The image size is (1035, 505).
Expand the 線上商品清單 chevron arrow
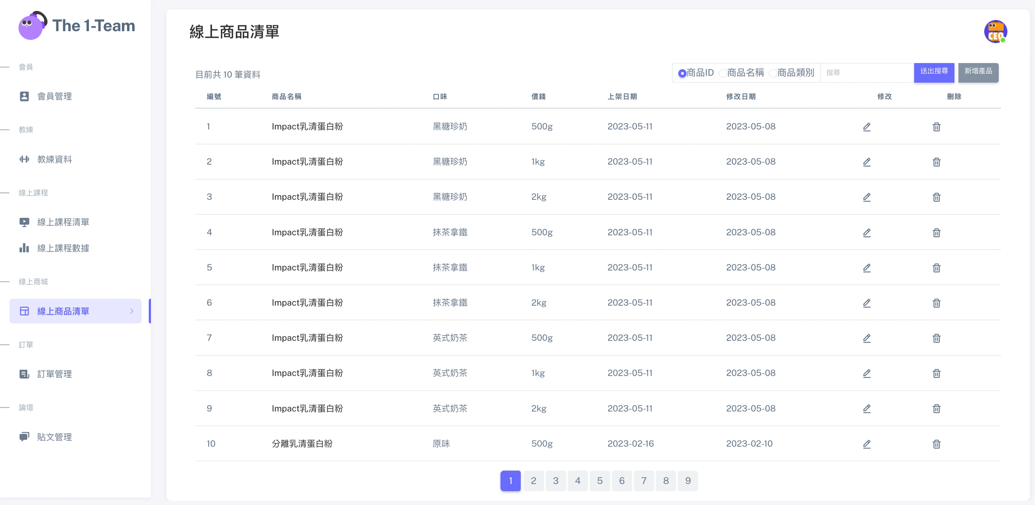(131, 311)
